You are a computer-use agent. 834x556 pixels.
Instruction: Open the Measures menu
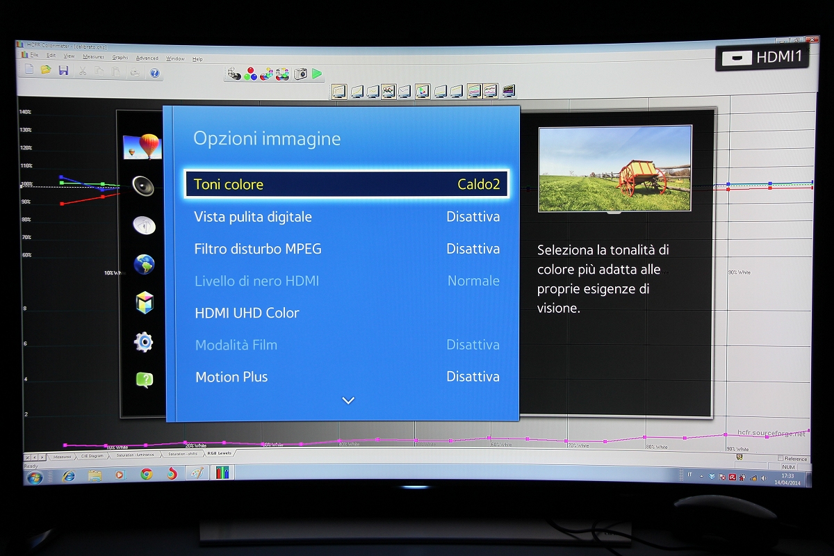tap(93, 57)
